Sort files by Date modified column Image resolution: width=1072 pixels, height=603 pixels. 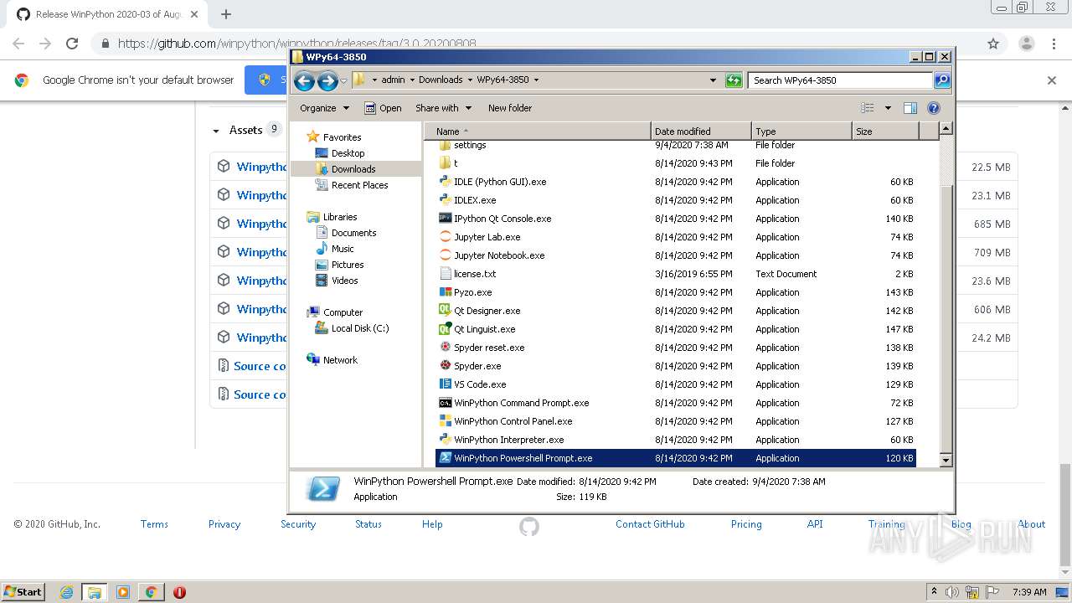coord(701,131)
